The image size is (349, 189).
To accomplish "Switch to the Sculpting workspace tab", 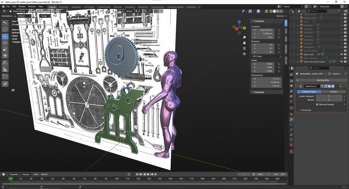I will pyautogui.click(x=76, y=7).
